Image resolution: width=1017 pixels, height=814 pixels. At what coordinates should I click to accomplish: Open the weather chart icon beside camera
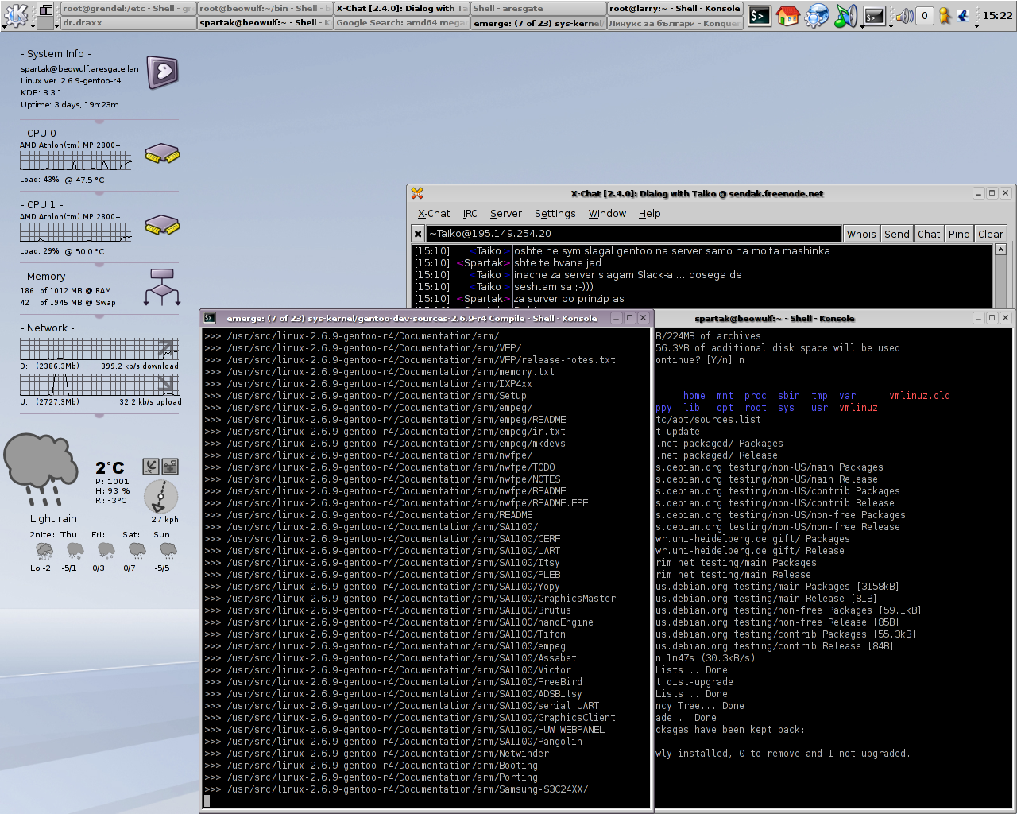[150, 467]
